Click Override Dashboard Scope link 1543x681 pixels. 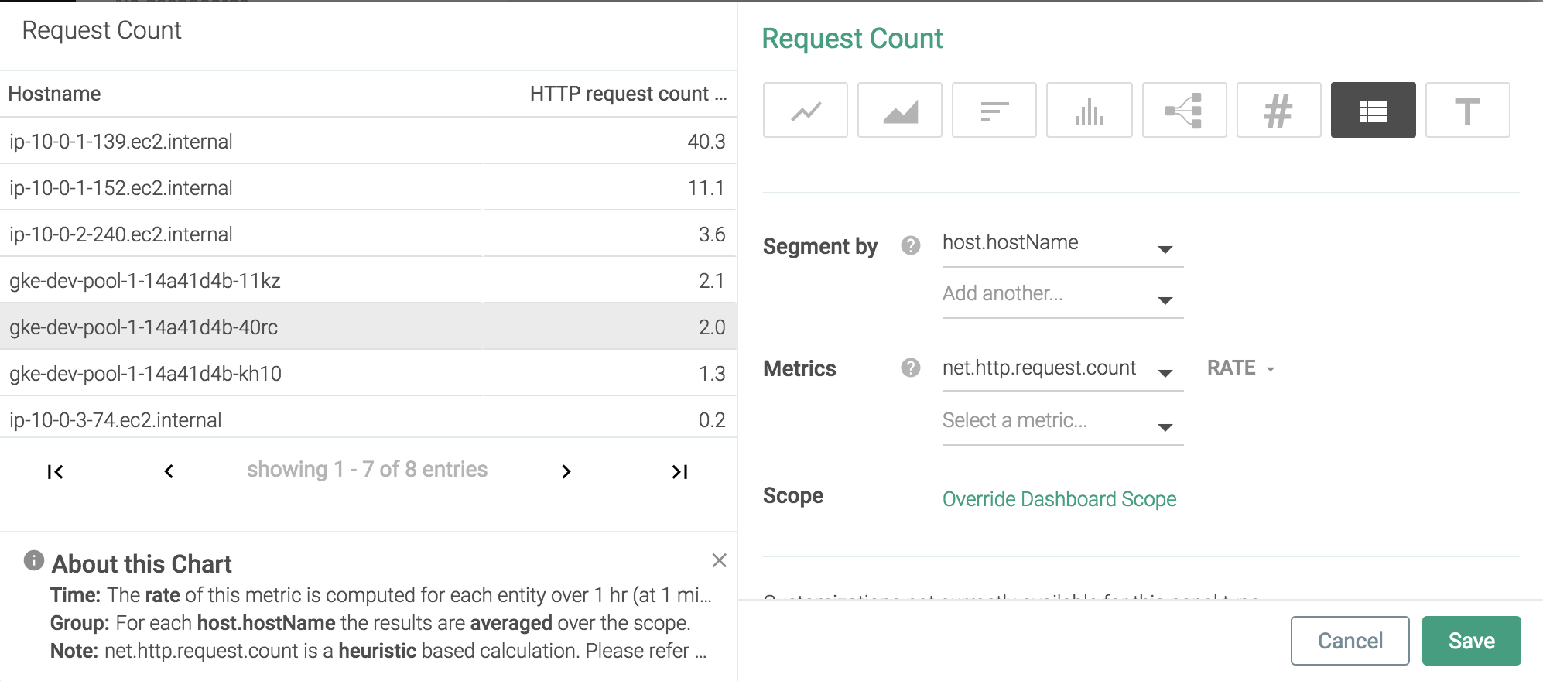click(x=1059, y=499)
